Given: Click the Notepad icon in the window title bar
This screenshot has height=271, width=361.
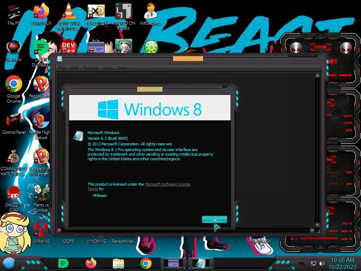Looking at the screenshot, I should pos(59,59).
